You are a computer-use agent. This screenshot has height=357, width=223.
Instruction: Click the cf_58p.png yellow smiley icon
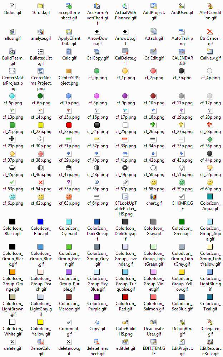(x=154, y=182)
